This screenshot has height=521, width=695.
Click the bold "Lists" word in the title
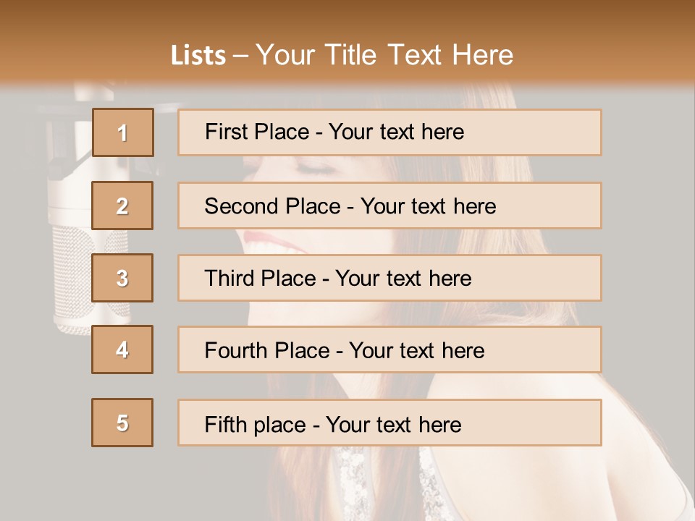pos(198,56)
